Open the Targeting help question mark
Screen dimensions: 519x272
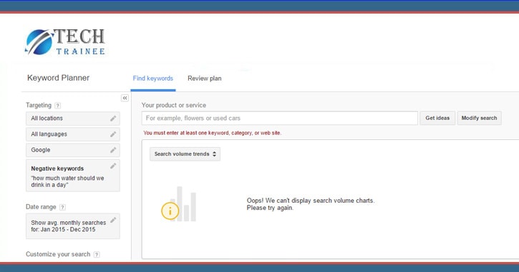coord(57,106)
